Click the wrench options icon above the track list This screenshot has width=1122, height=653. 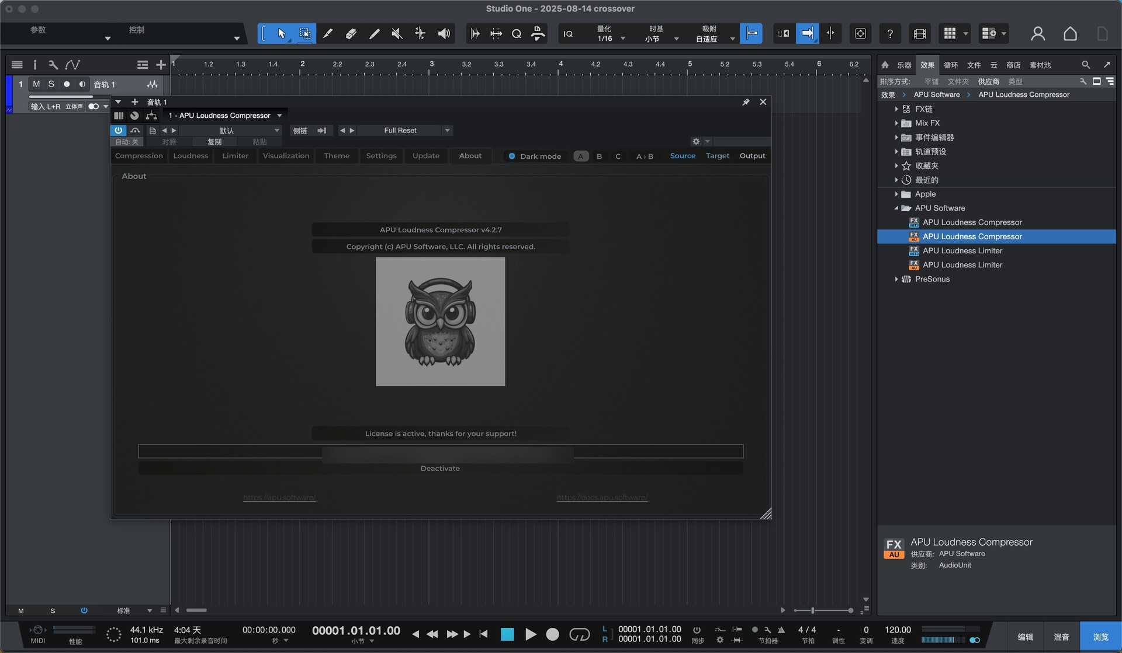click(x=53, y=65)
